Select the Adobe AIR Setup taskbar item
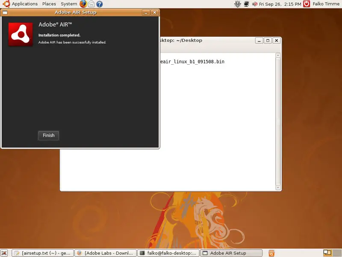 (231, 253)
